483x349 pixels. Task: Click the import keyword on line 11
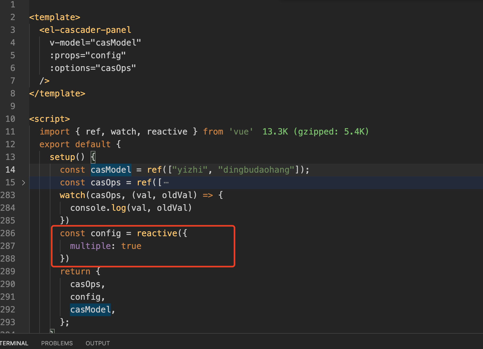point(55,132)
